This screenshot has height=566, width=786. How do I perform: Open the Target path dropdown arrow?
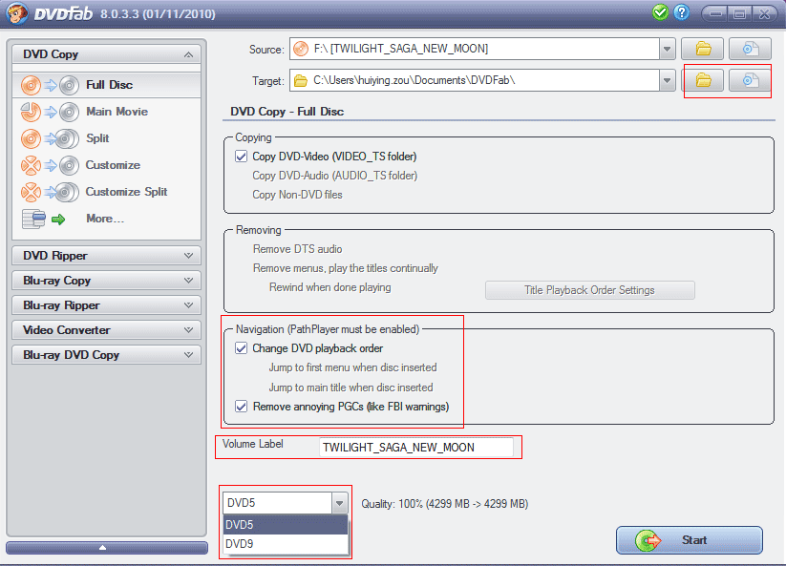pyautogui.click(x=667, y=80)
